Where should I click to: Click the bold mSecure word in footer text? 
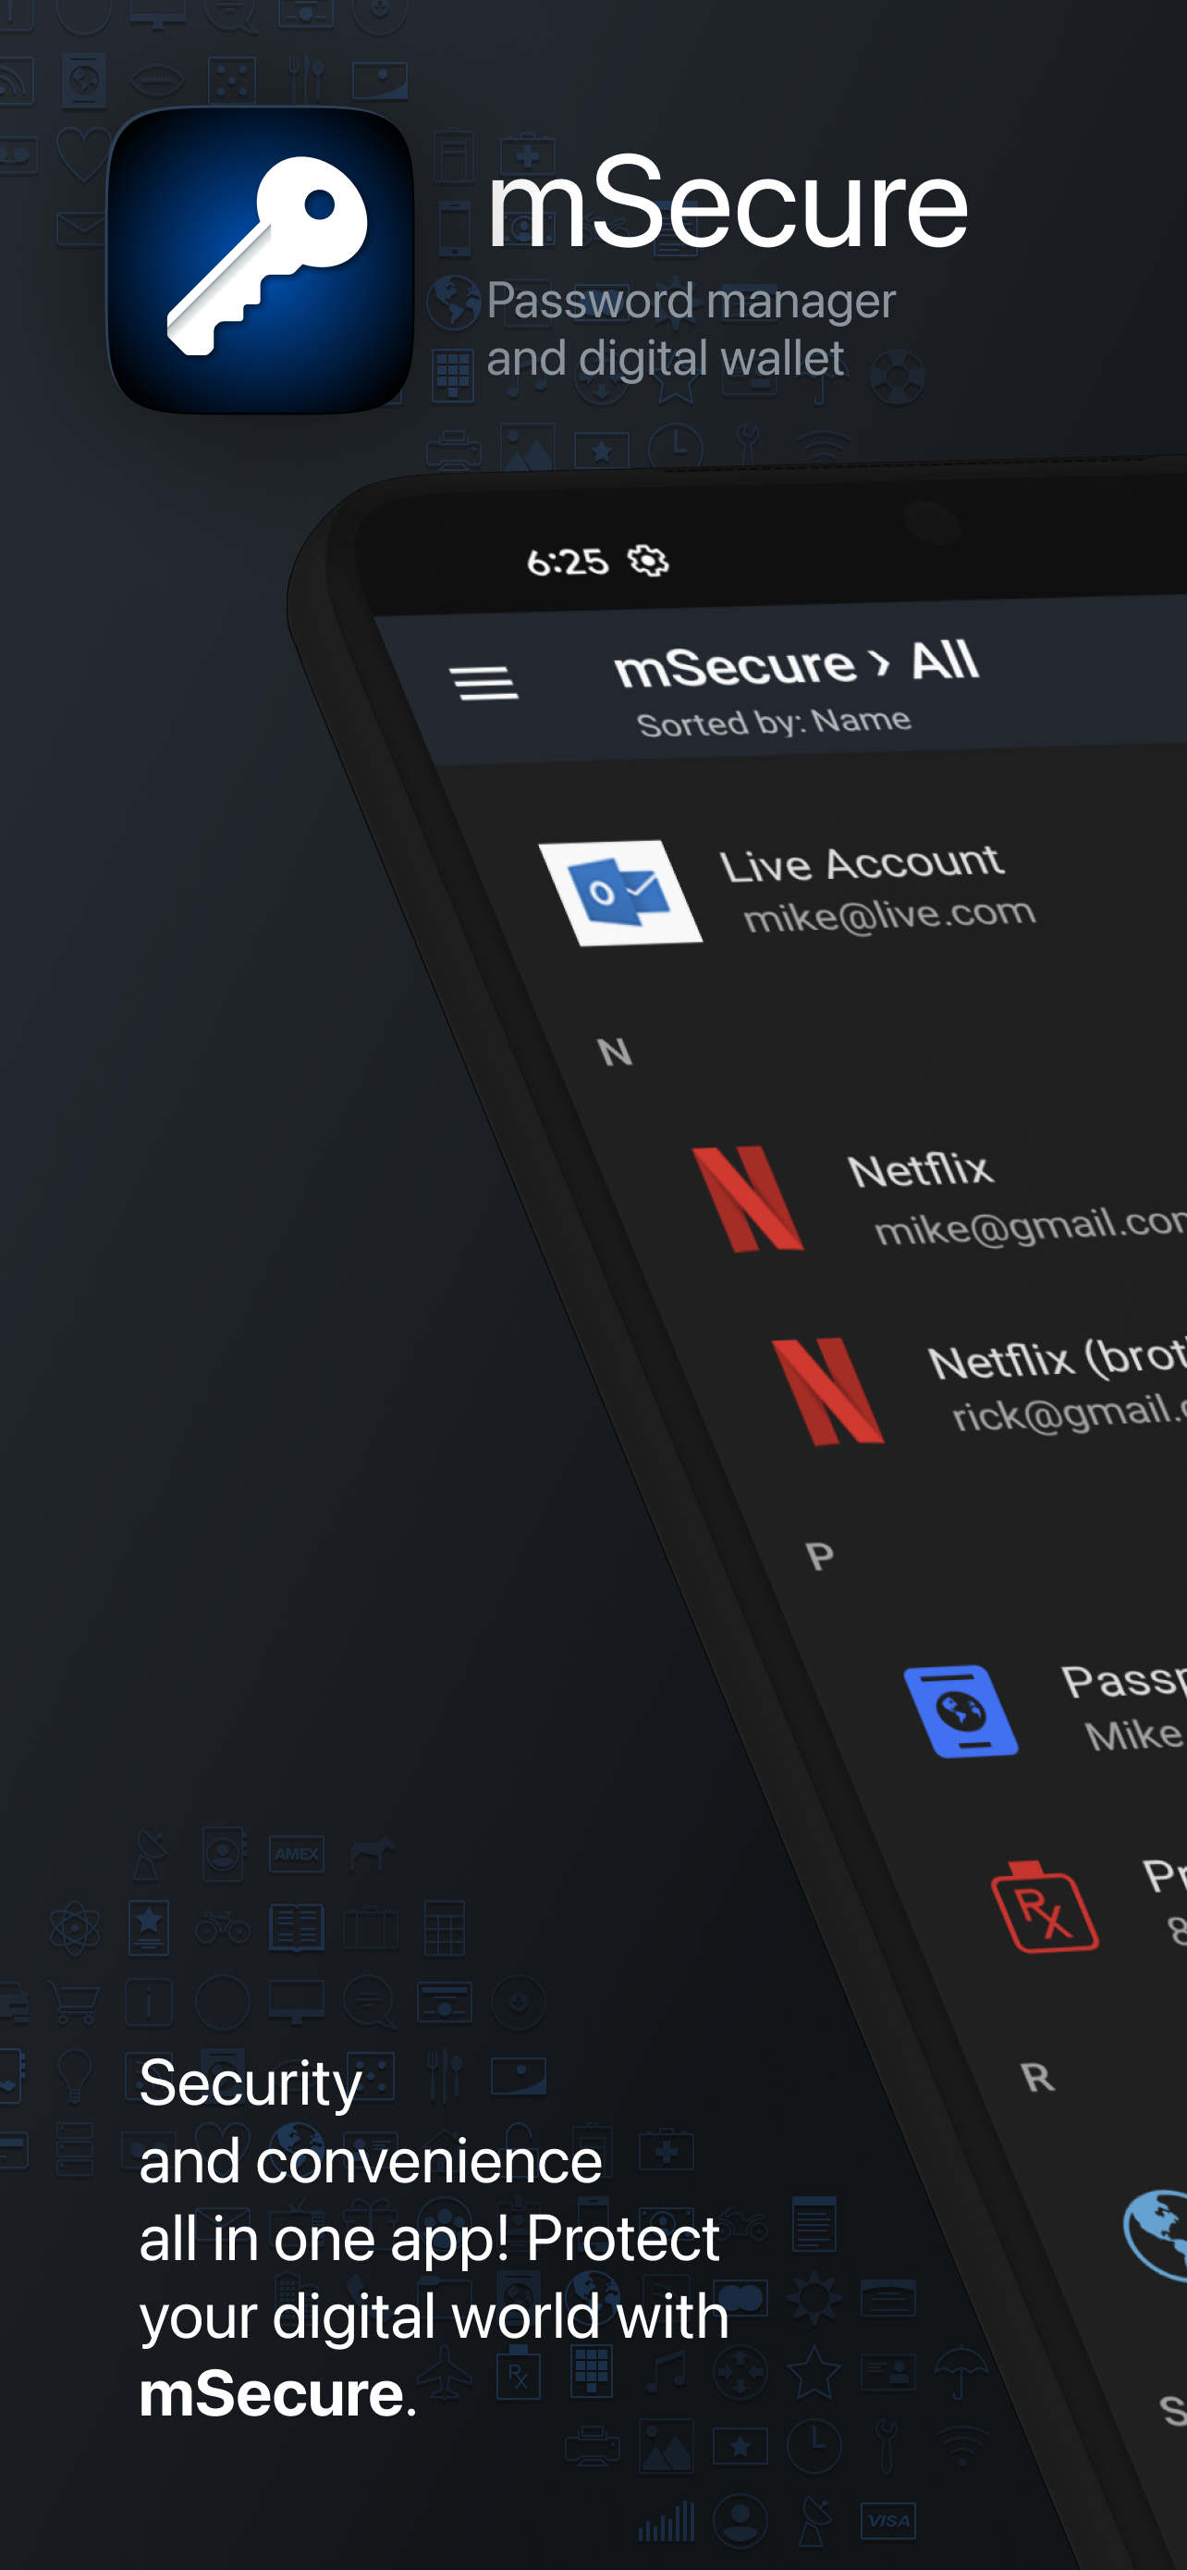(271, 2393)
